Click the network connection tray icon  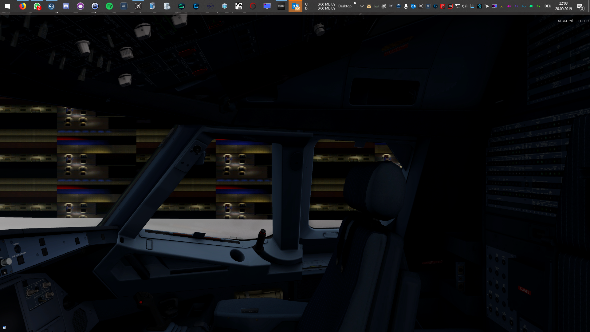click(x=457, y=6)
